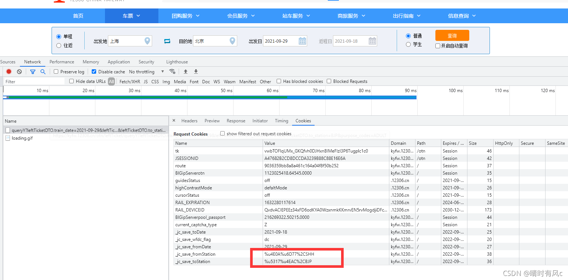Expand 商旅服务 navigation menu
The height and width of the screenshot is (280, 568).
351,16
